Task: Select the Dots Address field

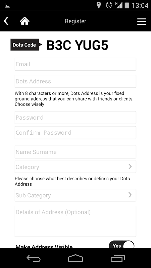Action: (x=75, y=81)
